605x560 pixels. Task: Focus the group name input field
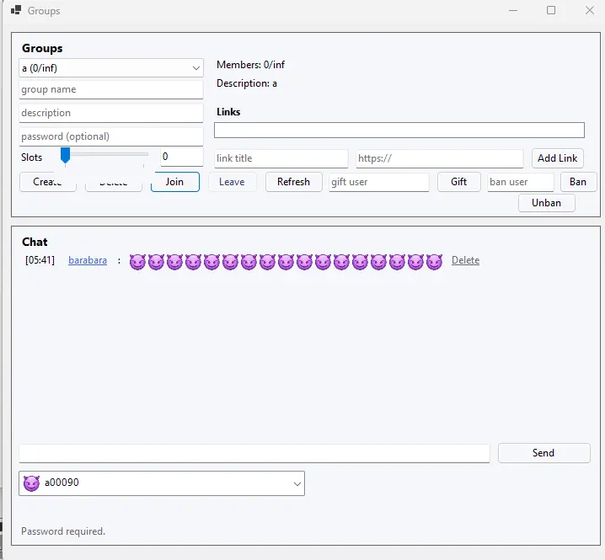(x=111, y=89)
